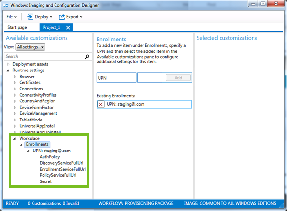Select the ConnectivityProfiles tree item
Screen dimensions: 287x211
pyautogui.click(x=38, y=95)
